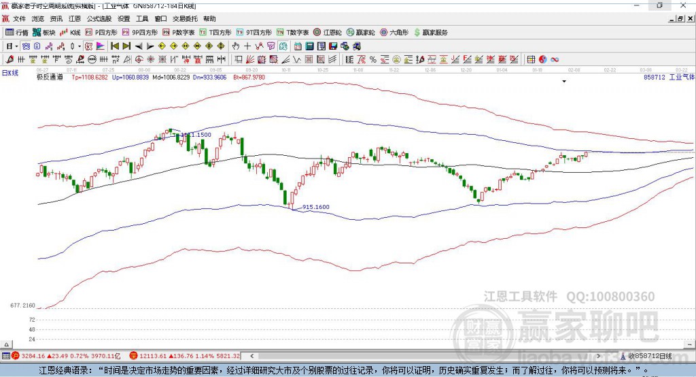The image size is (696, 377).
Task: Toggle the 极 channel indicator icon
Action: [89, 46]
